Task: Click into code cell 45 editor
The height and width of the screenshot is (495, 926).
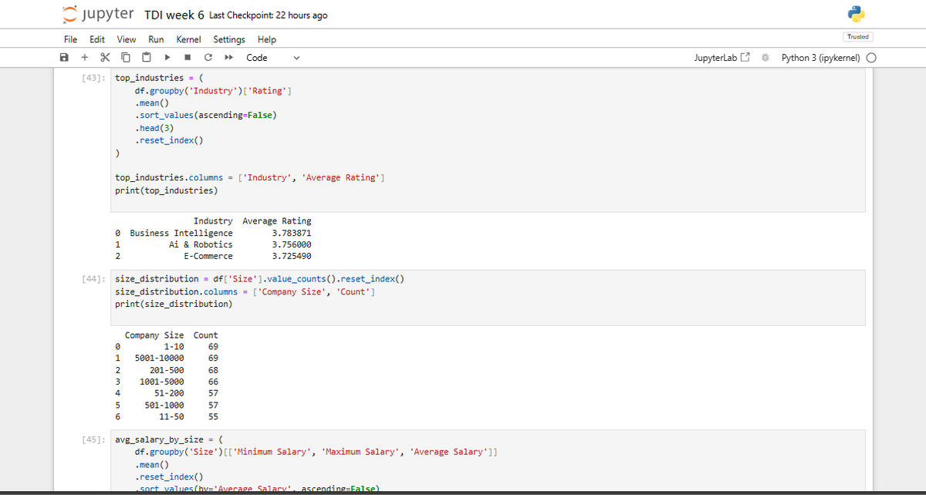Action: click(x=488, y=460)
